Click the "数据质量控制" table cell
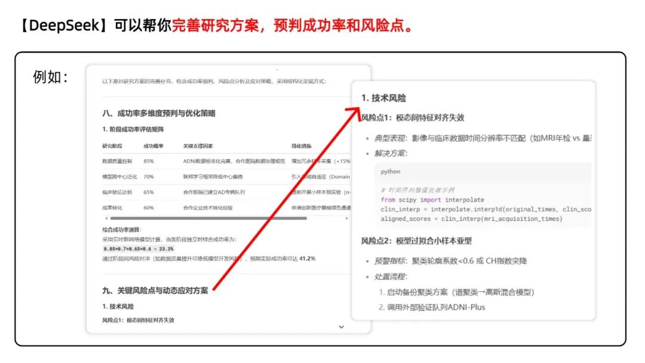This screenshot has height=363, width=645. pos(117,161)
